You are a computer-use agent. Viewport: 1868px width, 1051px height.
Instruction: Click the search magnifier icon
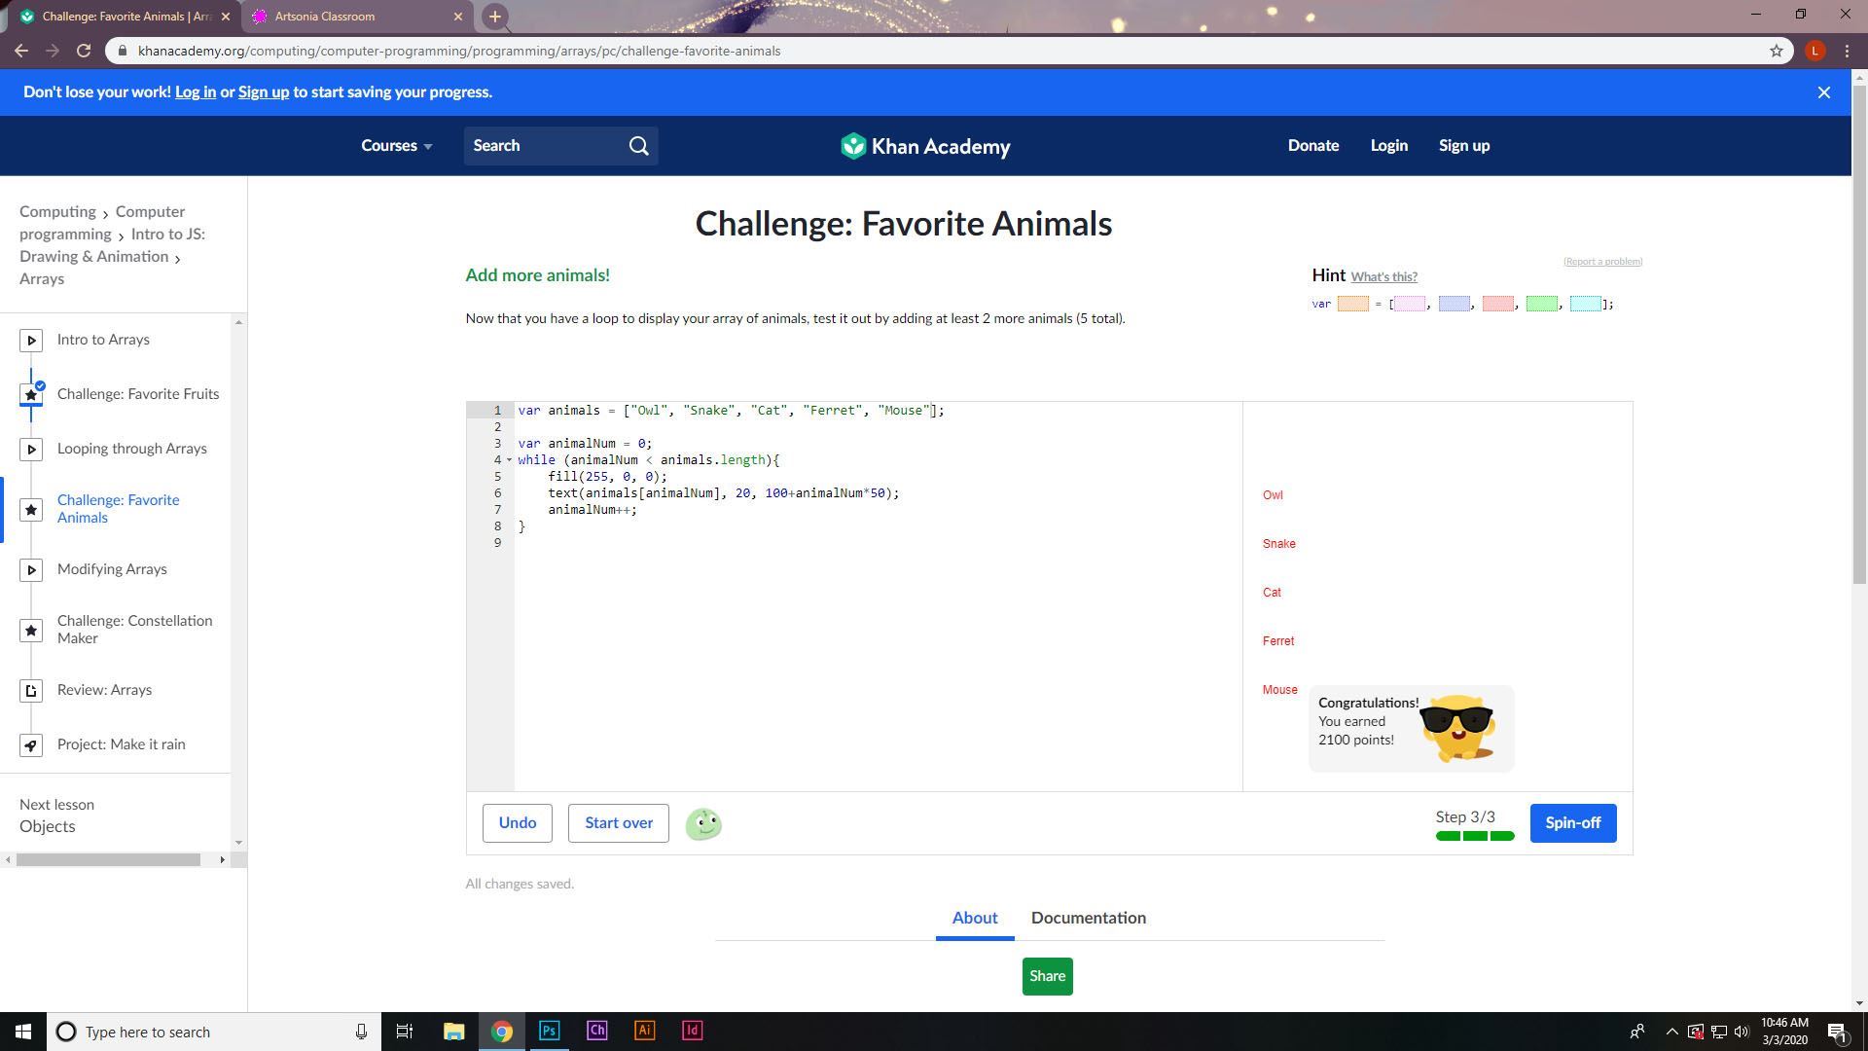[x=638, y=146]
